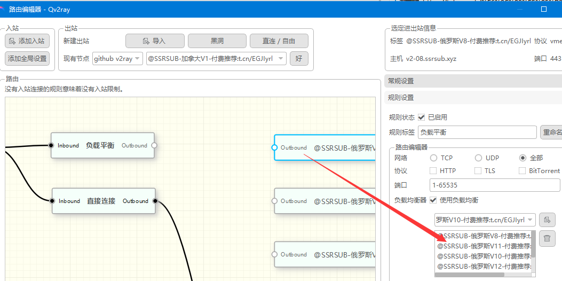The height and width of the screenshot is (281, 562).
Task: Add a 黑洞 blackhole outbound
Action: (x=217, y=41)
